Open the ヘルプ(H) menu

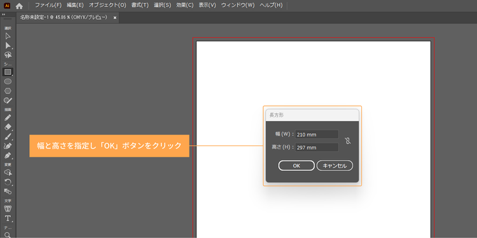click(272, 5)
